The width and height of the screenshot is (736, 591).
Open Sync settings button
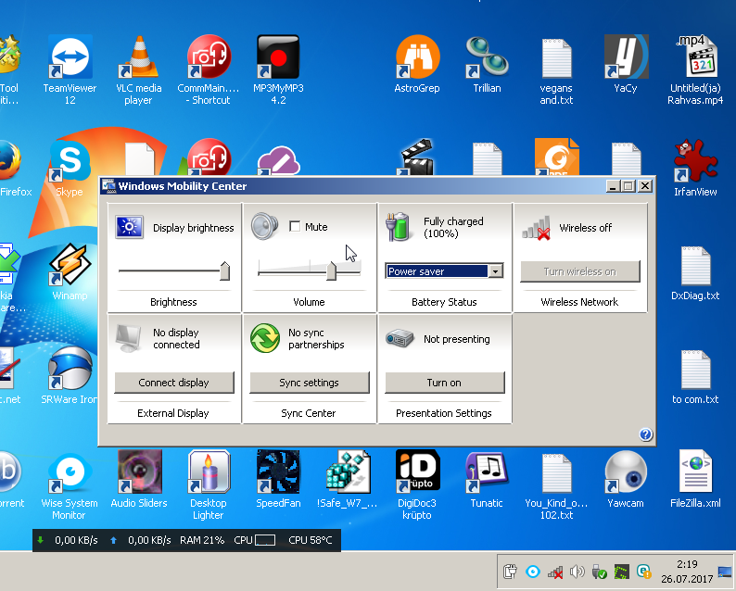click(309, 383)
